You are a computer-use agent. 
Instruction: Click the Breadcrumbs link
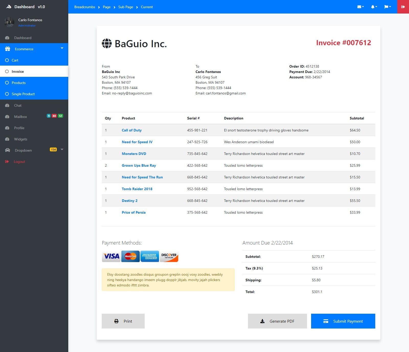85,7
